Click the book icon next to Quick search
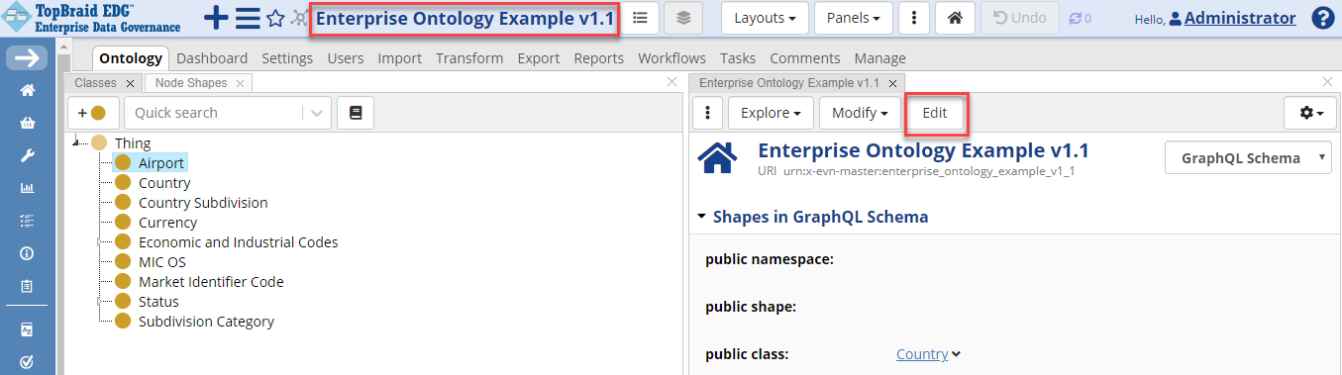Image resolution: width=1342 pixels, height=375 pixels. coord(356,113)
